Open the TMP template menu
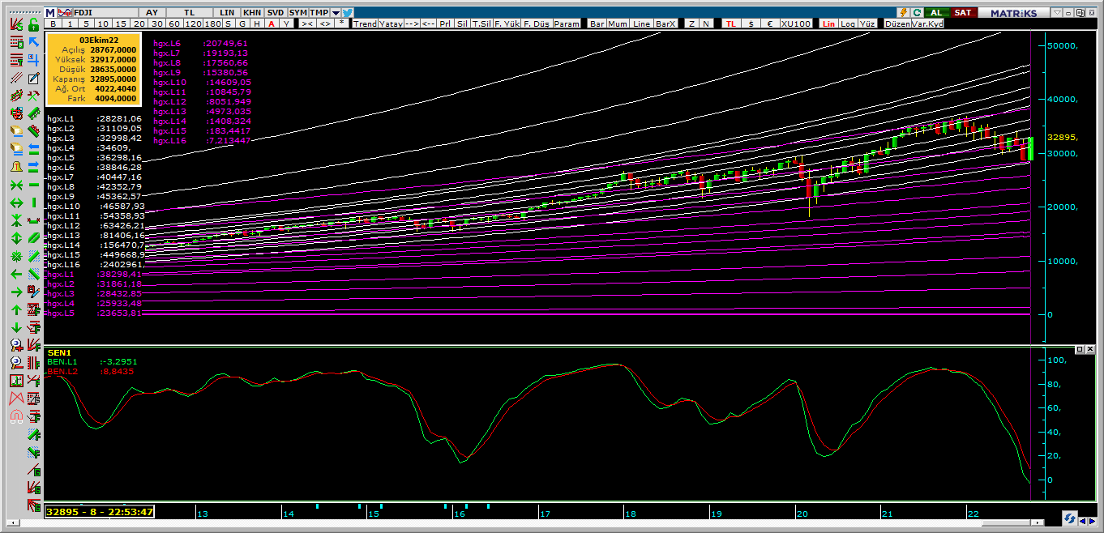The image size is (1104, 533). click(x=319, y=13)
